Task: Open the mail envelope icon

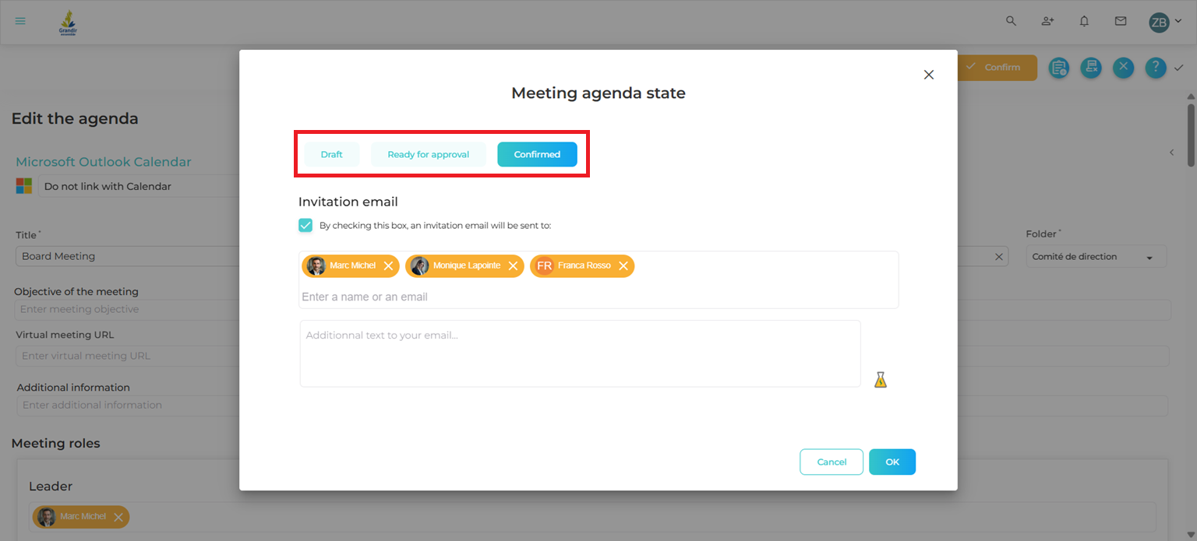Action: click(x=1121, y=21)
